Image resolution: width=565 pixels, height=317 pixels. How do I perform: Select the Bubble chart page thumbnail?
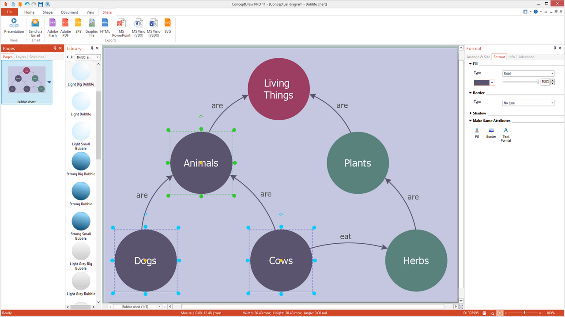(26, 82)
